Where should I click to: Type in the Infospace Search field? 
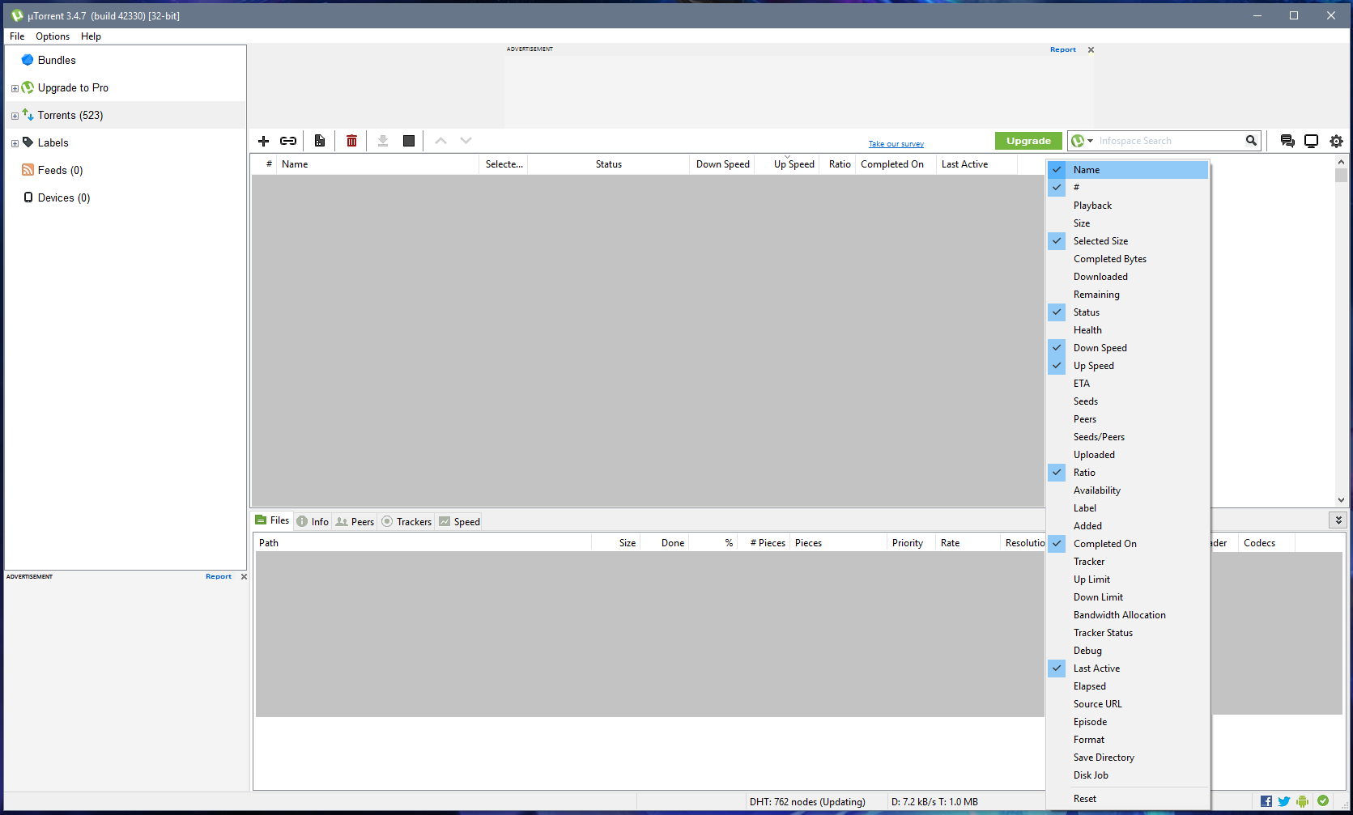coord(1166,140)
